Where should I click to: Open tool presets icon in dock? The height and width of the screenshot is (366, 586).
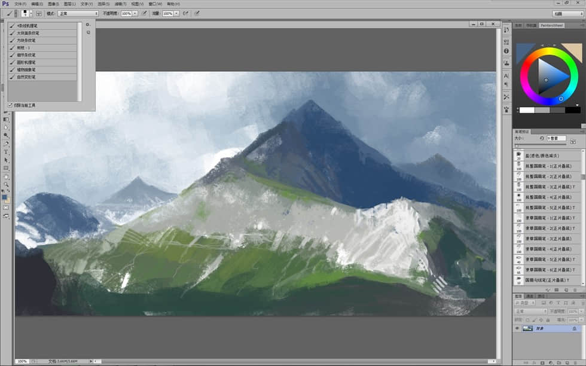[506, 97]
